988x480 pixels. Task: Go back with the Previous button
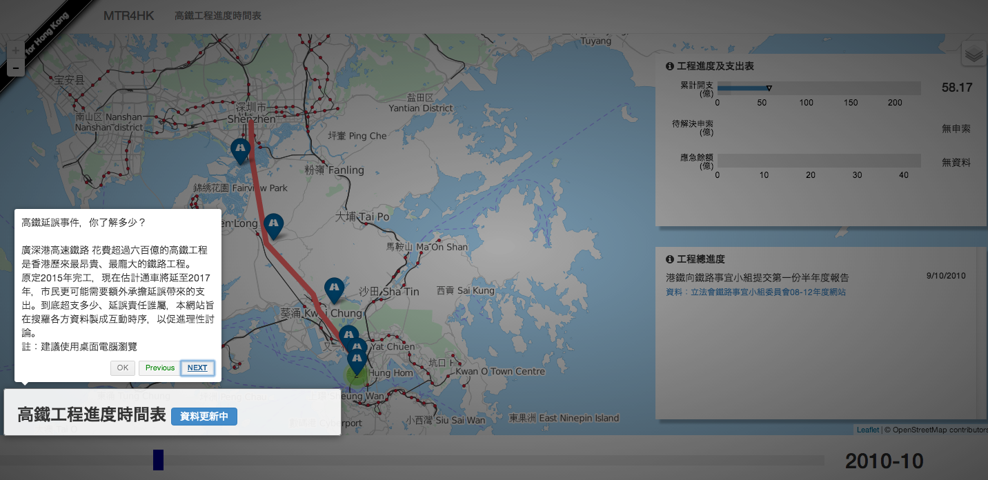pos(160,368)
